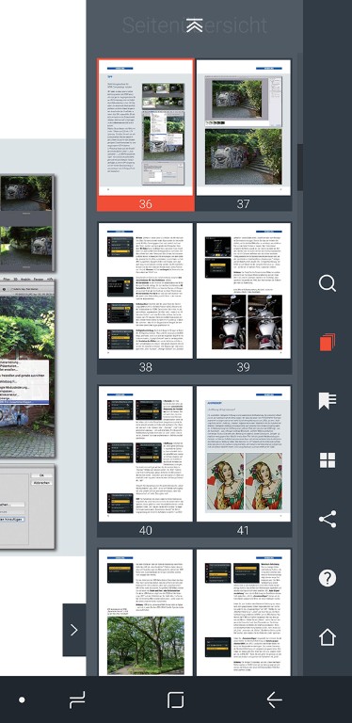Tap the recent apps navigation icon
The width and height of the screenshot is (352, 723).
tap(77, 700)
